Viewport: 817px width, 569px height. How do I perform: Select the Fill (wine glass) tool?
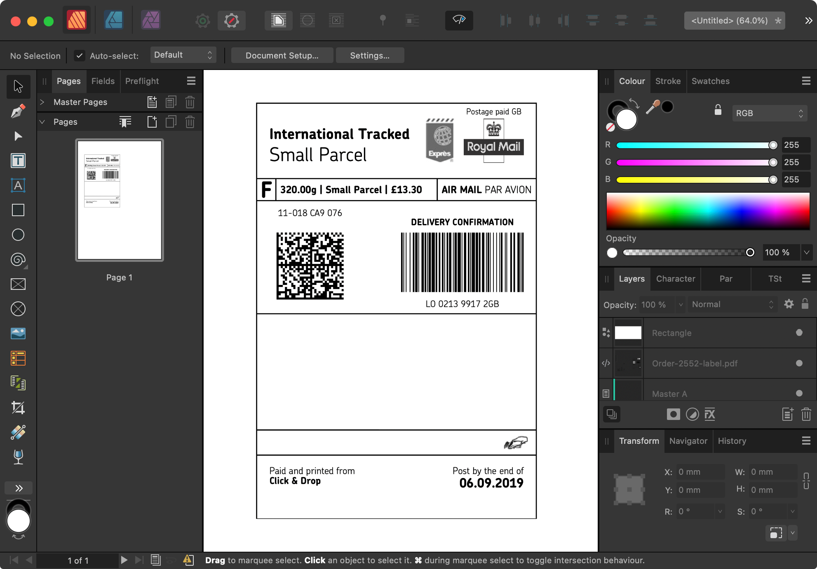pyautogui.click(x=18, y=457)
